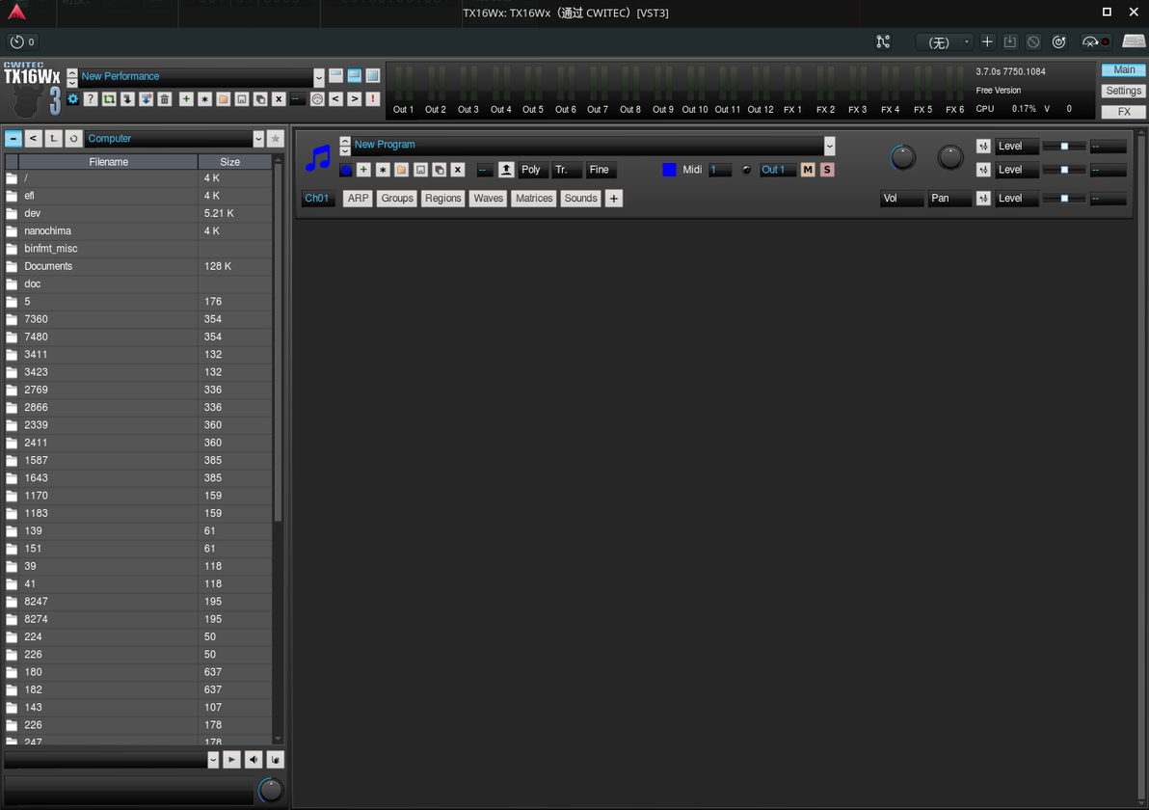Play the preview sample in the browser

pyautogui.click(x=231, y=760)
